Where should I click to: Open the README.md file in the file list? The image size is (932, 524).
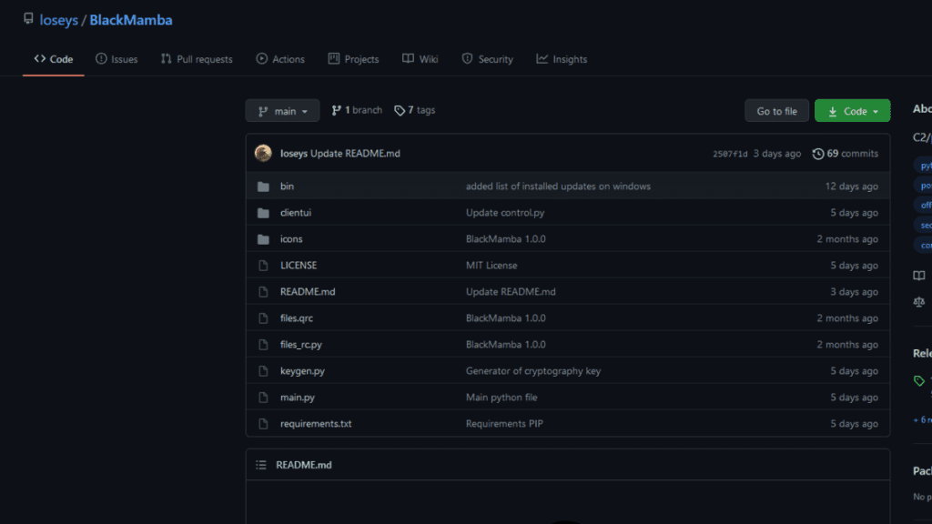click(308, 292)
